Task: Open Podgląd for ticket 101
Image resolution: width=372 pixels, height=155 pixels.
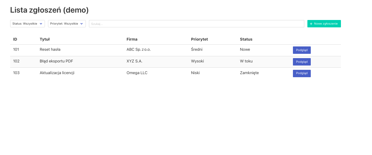Action: (x=302, y=50)
